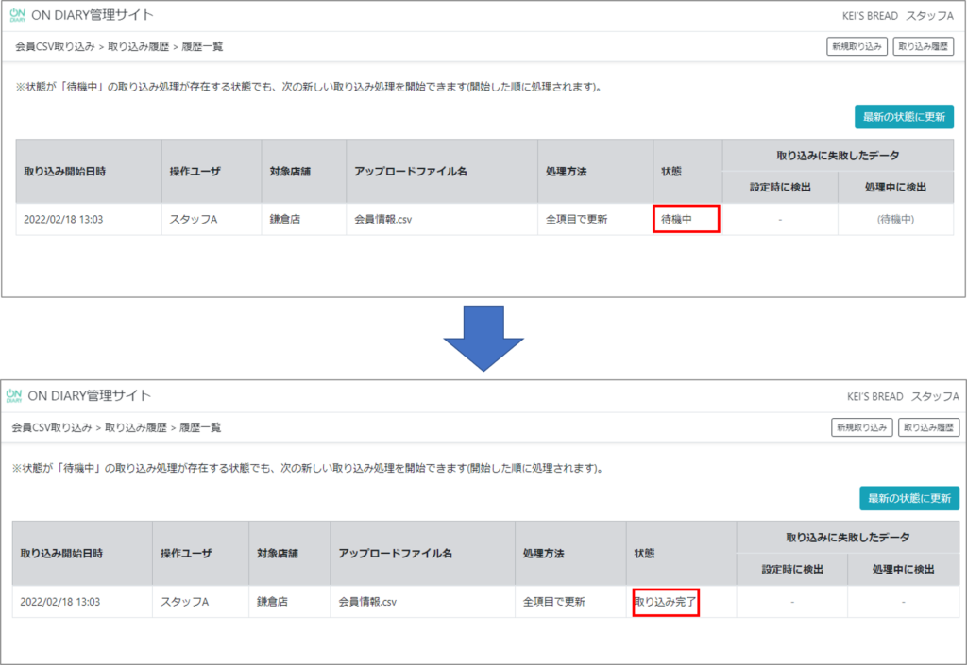The width and height of the screenshot is (967, 665).
Task: Open 取り込み履歴 breadcrumb link in upper screenshot
Action: click(139, 46)
